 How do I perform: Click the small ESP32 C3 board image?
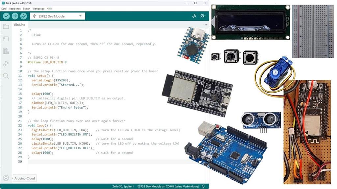[x=193, y=45]
